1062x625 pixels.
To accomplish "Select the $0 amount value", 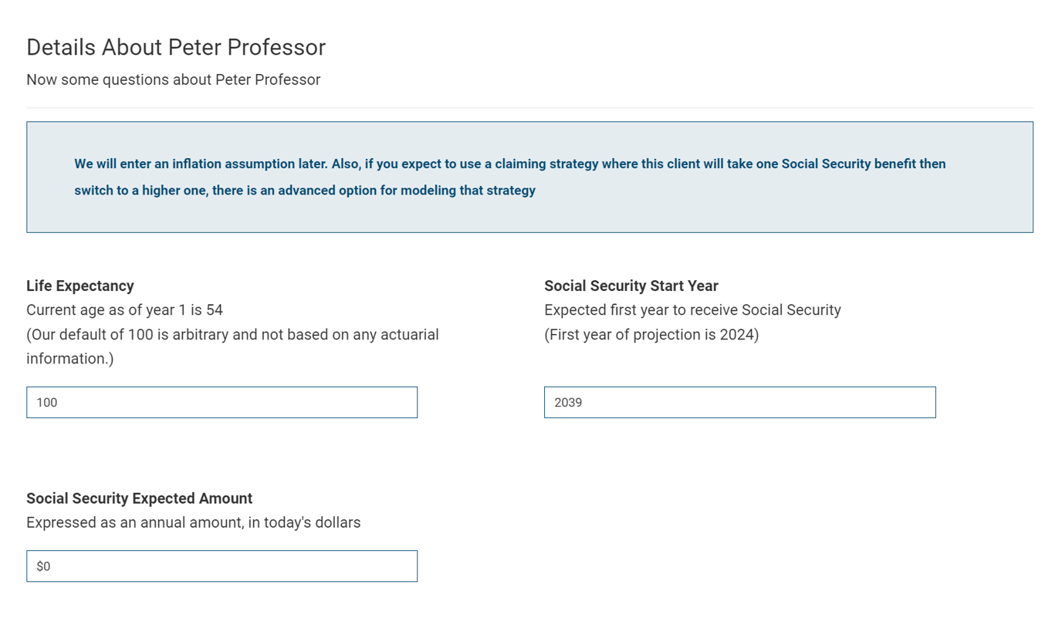I will [x=43, y=566].
